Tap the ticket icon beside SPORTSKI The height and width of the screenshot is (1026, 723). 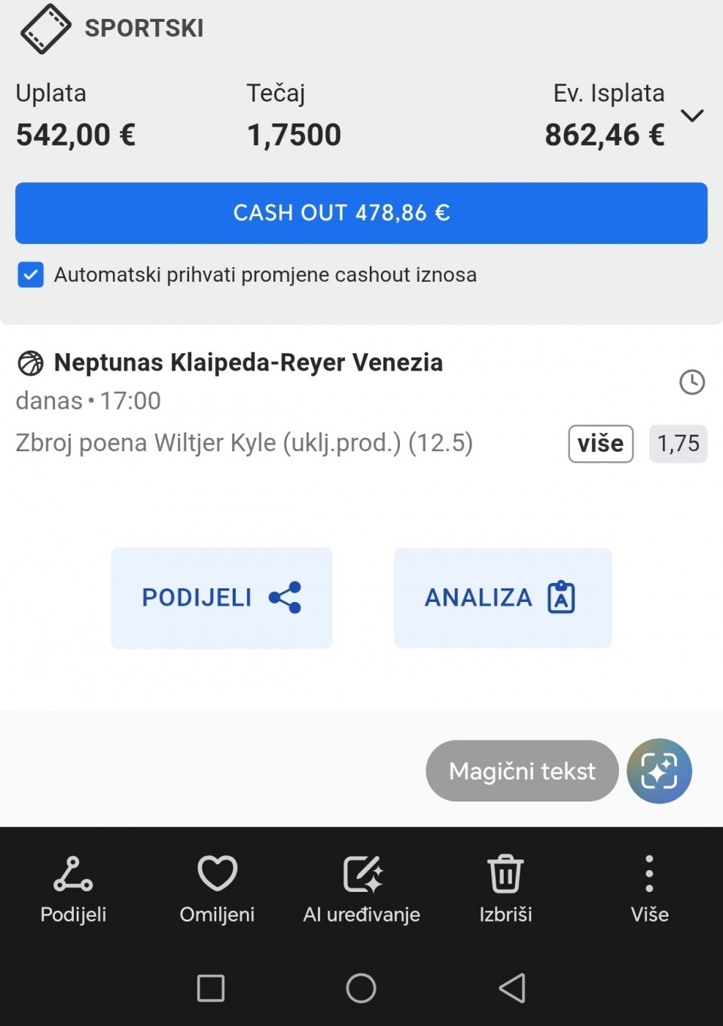(45, 29)
